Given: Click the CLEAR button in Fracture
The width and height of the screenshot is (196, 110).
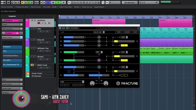Looking at the screenshot, I should (135, 32).
